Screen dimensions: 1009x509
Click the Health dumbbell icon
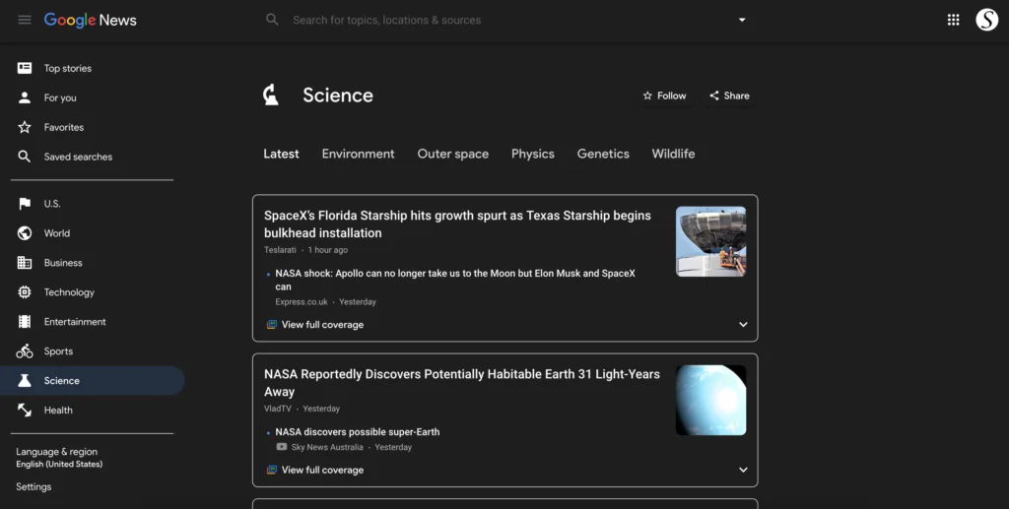pyautogui.click(x=25, y=410)
